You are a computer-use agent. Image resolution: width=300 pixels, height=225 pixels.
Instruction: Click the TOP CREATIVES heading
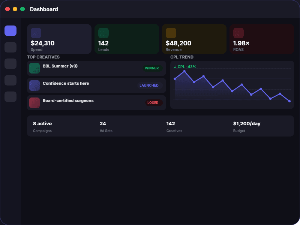[43, 57]
